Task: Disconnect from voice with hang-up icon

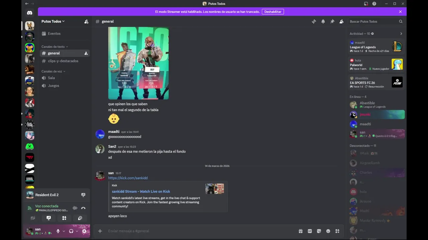Action: (83, 208)
